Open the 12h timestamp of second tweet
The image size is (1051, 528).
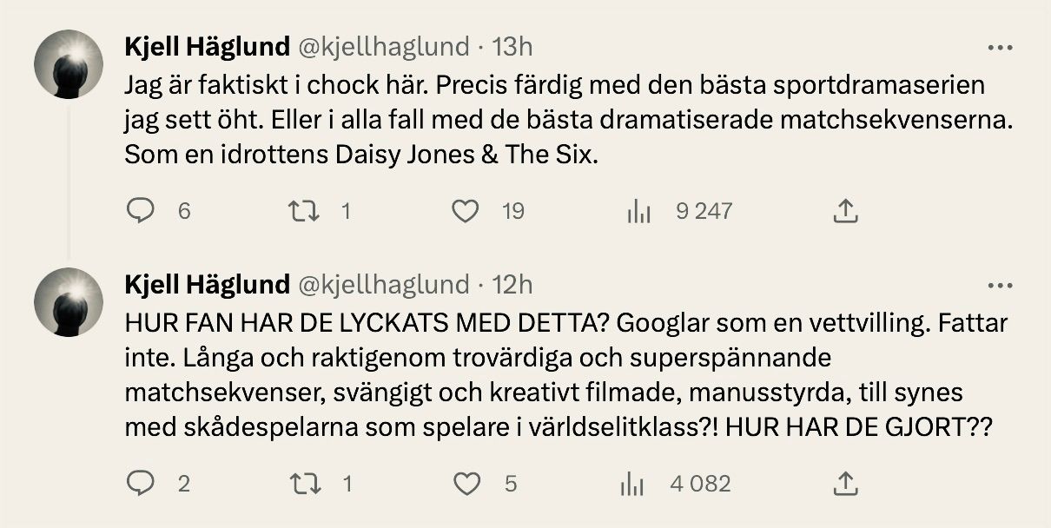pos(512,283)
